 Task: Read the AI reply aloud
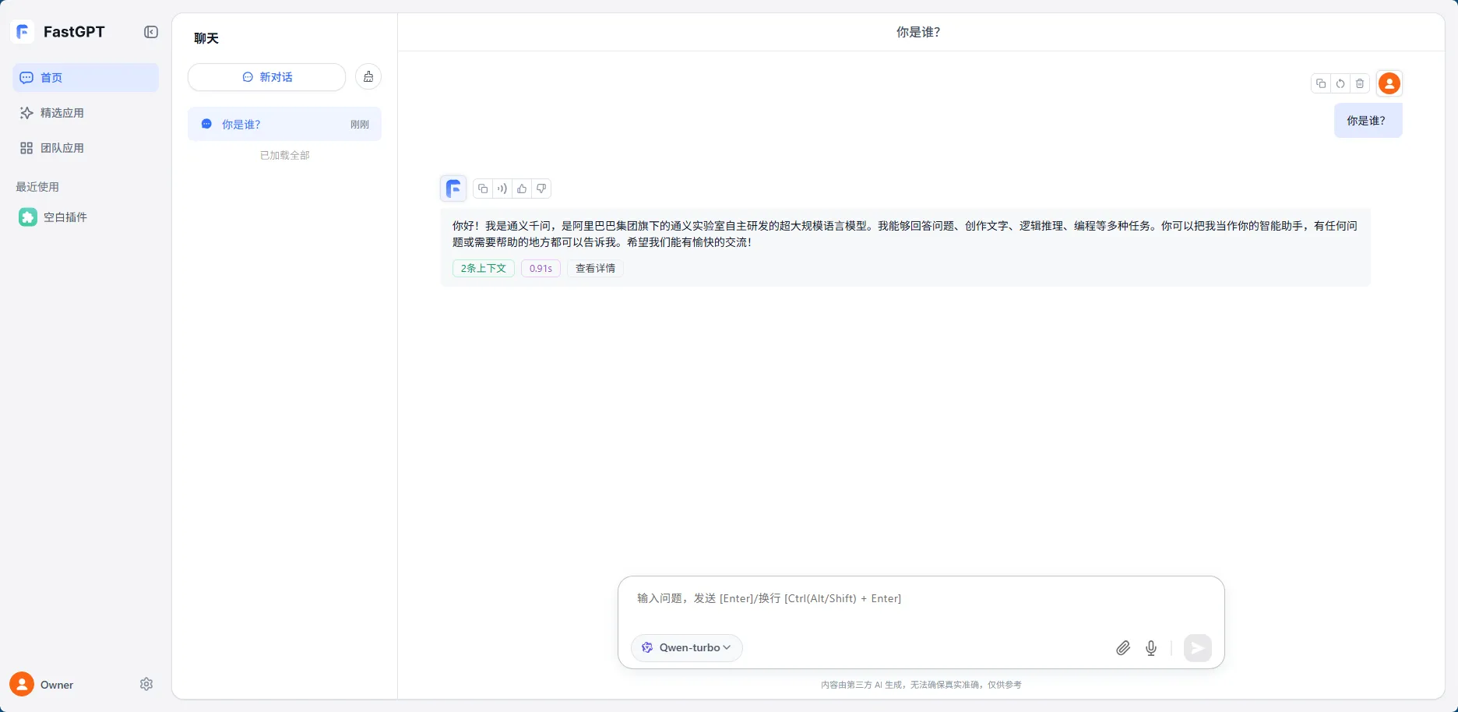502,189
